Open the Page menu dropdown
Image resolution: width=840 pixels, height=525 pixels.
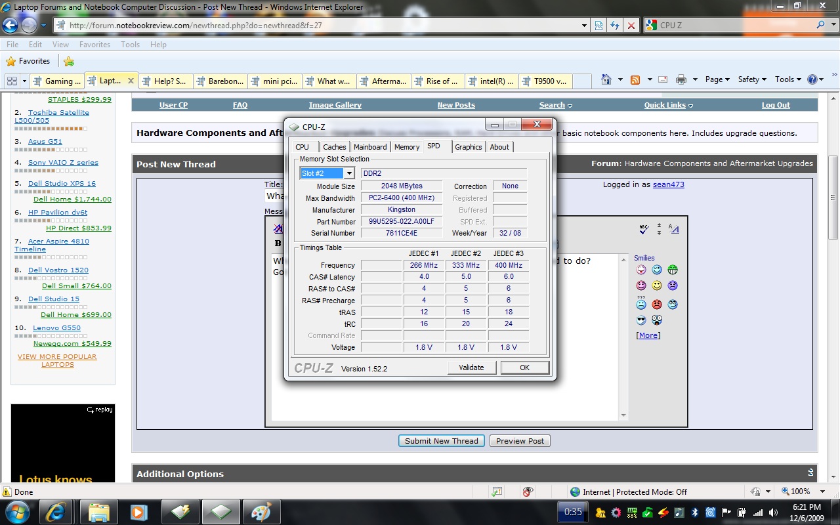point(717,79)
